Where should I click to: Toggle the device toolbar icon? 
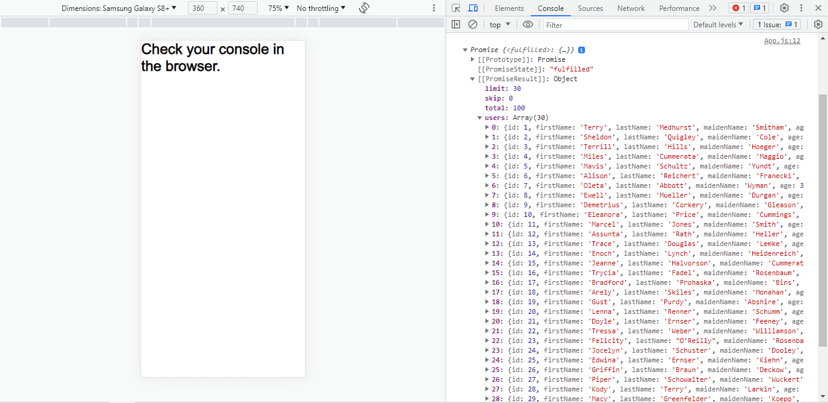[473, 8]
